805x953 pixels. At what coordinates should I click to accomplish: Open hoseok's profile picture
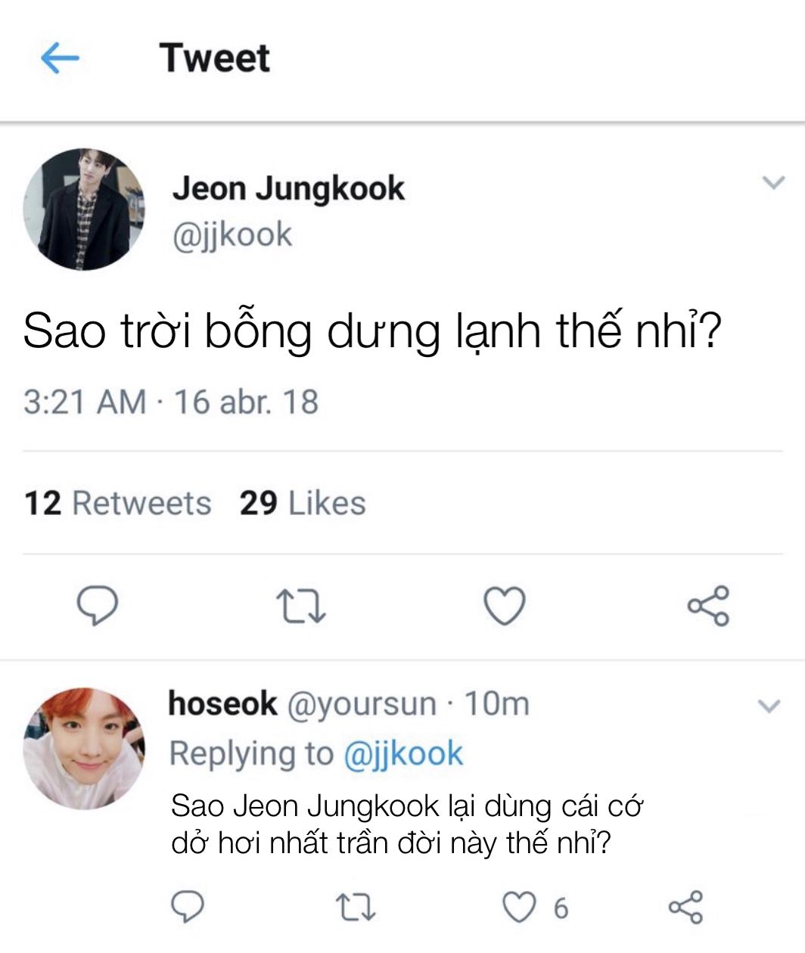84,748
